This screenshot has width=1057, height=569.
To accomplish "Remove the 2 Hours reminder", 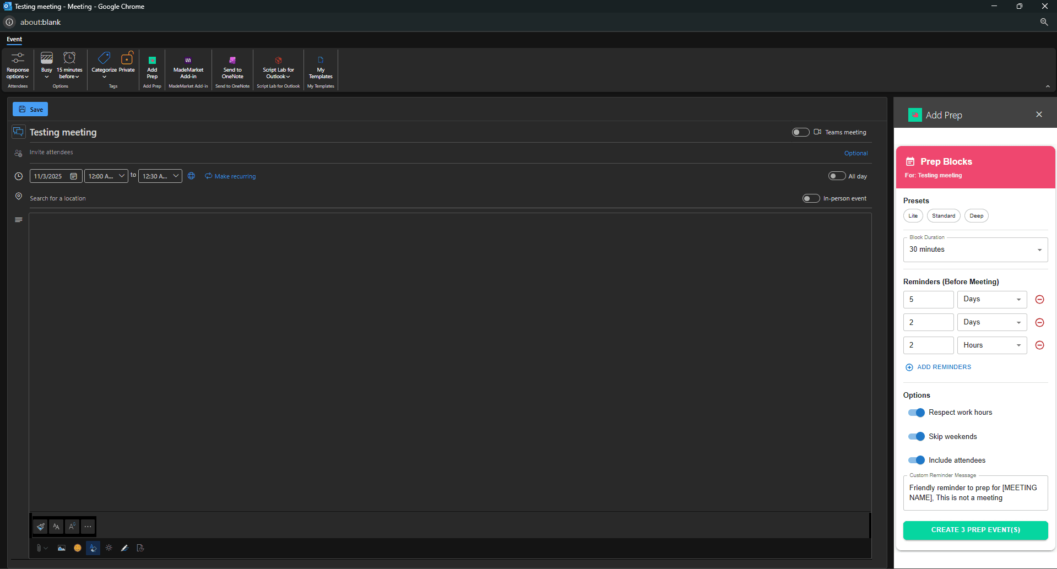I will [1039, 345].
